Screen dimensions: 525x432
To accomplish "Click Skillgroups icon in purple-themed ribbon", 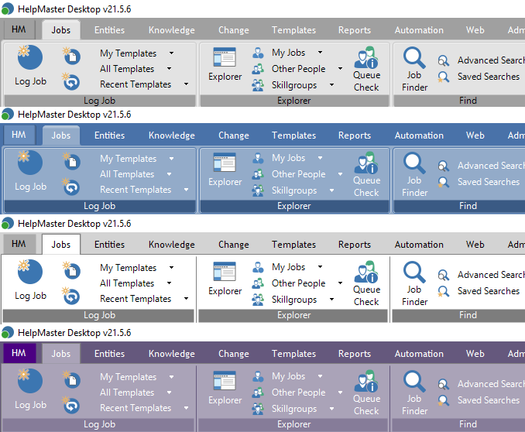I will point(258,409).
